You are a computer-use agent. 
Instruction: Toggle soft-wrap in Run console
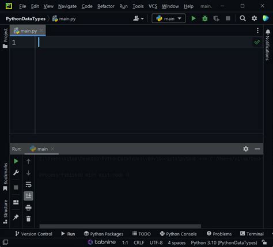point(28,184)
